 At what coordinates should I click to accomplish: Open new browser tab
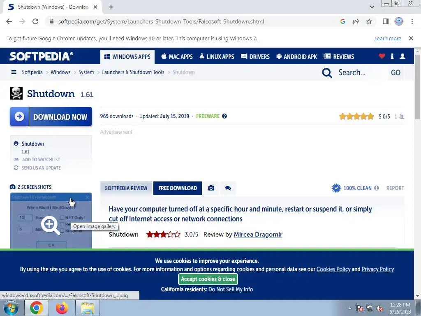111,7
